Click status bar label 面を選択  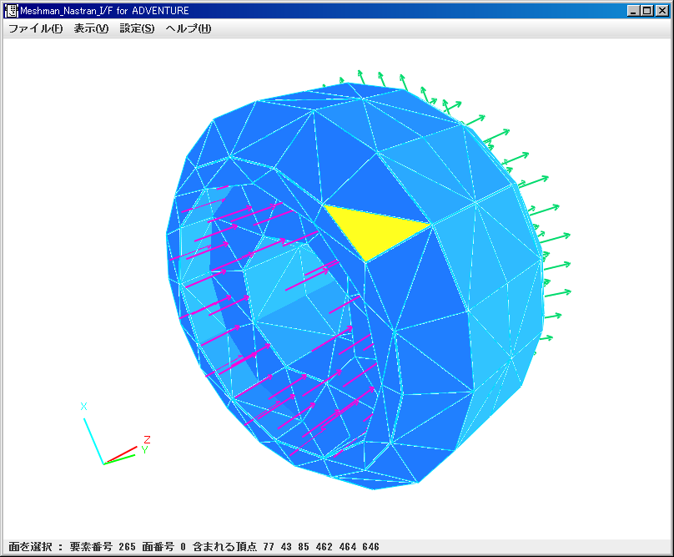pos(30,547)
